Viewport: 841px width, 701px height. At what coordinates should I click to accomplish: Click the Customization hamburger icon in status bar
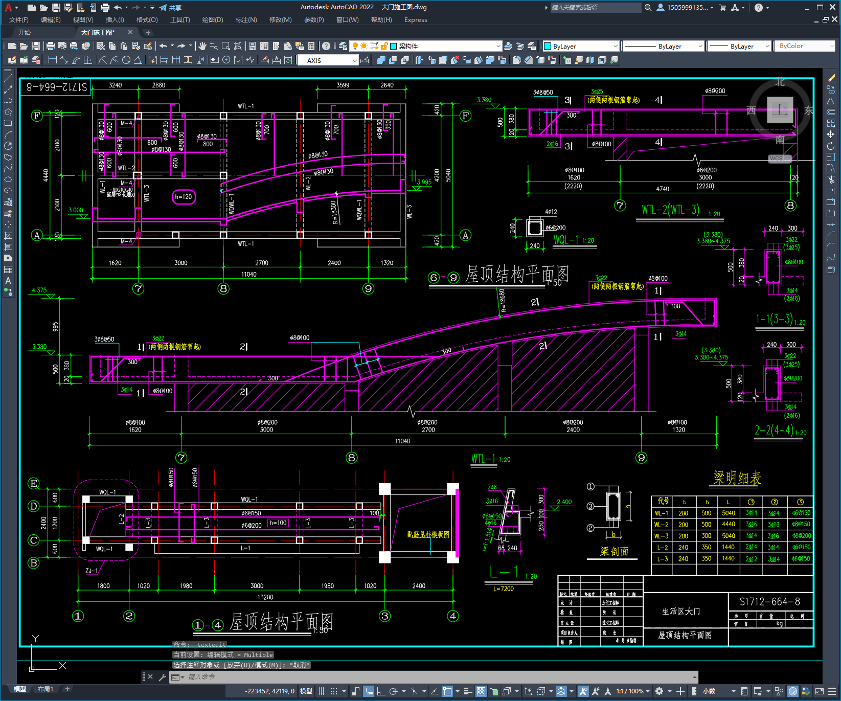coord(831,691)
